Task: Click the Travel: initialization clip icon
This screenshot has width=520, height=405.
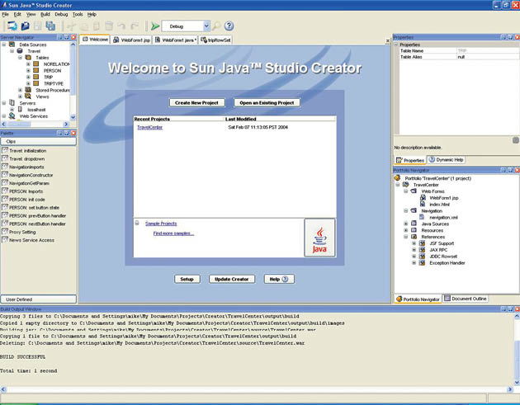Action: pyautogui.click(x=5, y=150)
